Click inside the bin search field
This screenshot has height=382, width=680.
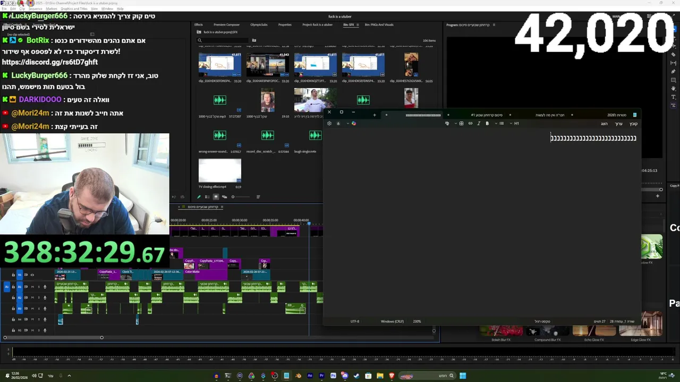tap(223, 40)
